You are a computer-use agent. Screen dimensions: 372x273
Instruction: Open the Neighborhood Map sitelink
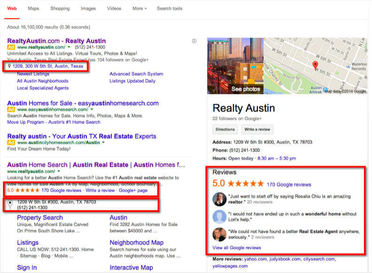(137, 242)
